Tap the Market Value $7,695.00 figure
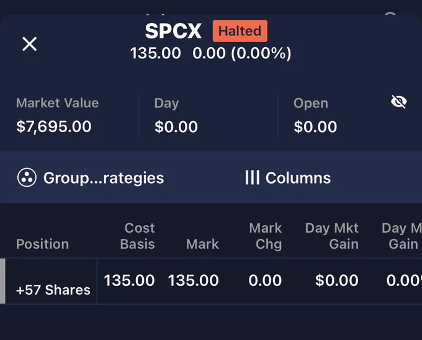The width and height of the screenshot is (422, 340). click(54, 127)
